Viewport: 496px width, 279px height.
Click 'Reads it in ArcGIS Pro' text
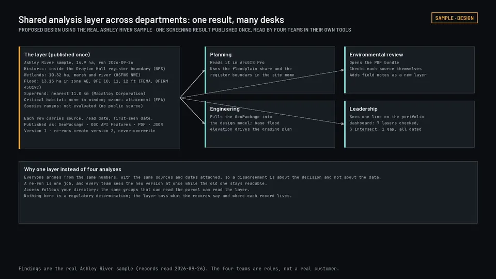point(237,63)
